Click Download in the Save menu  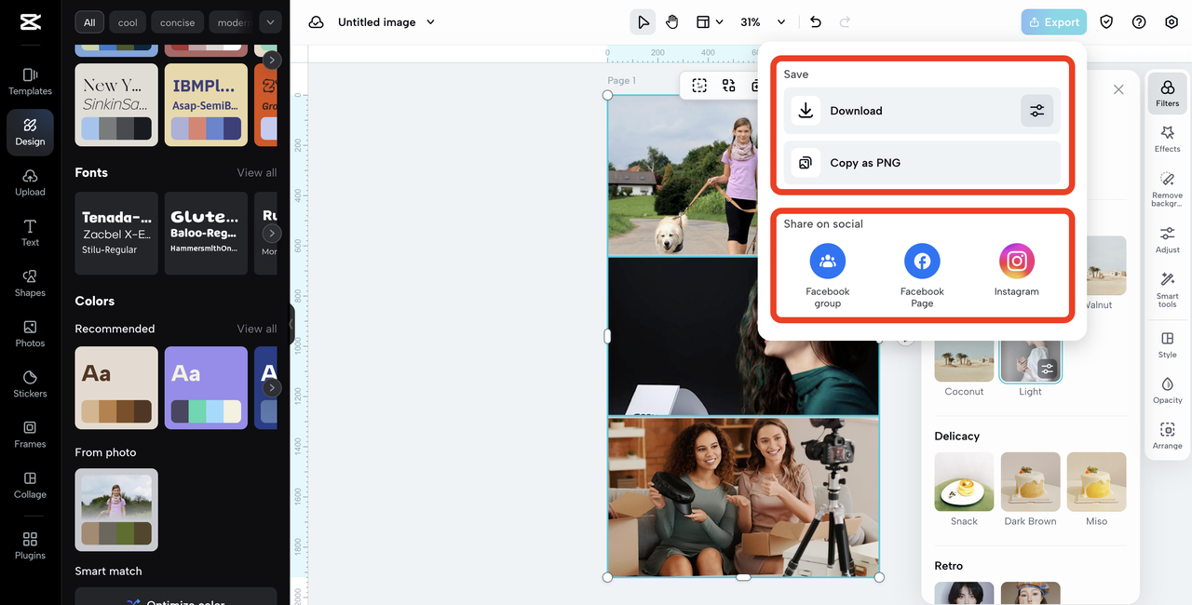(922, 111)
